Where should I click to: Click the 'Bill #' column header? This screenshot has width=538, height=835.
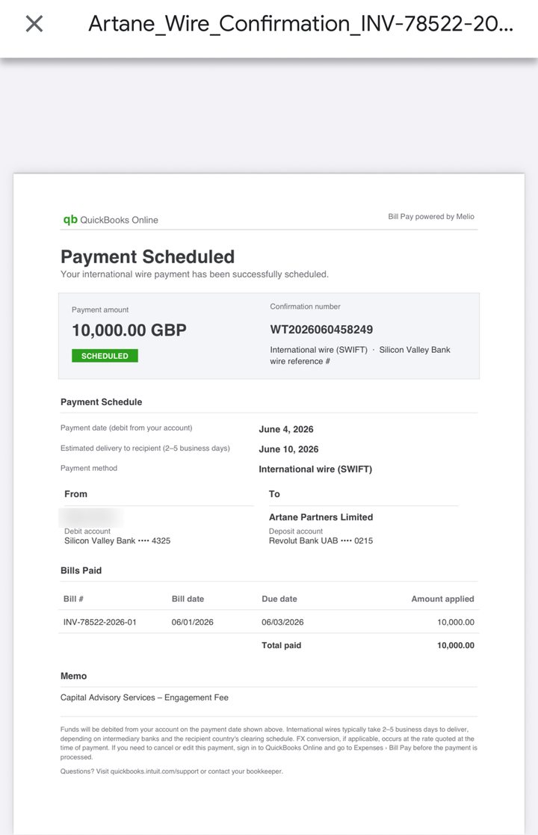click(73, 599)
